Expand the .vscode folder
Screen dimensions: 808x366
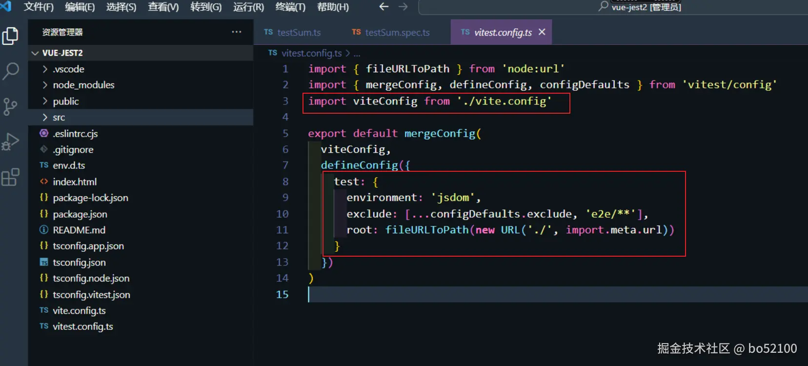[x=45, y=69]
